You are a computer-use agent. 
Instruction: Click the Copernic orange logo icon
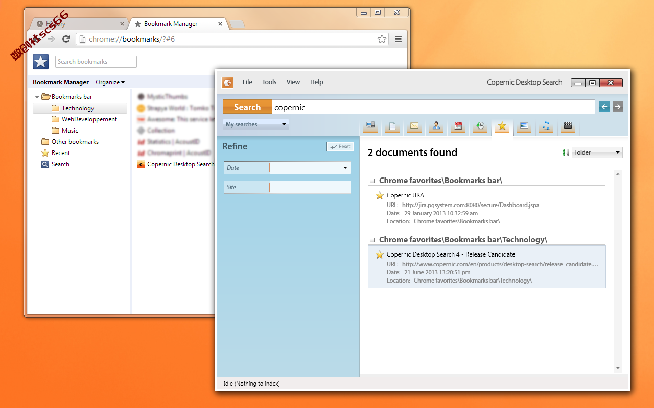[x=227, y=82]
